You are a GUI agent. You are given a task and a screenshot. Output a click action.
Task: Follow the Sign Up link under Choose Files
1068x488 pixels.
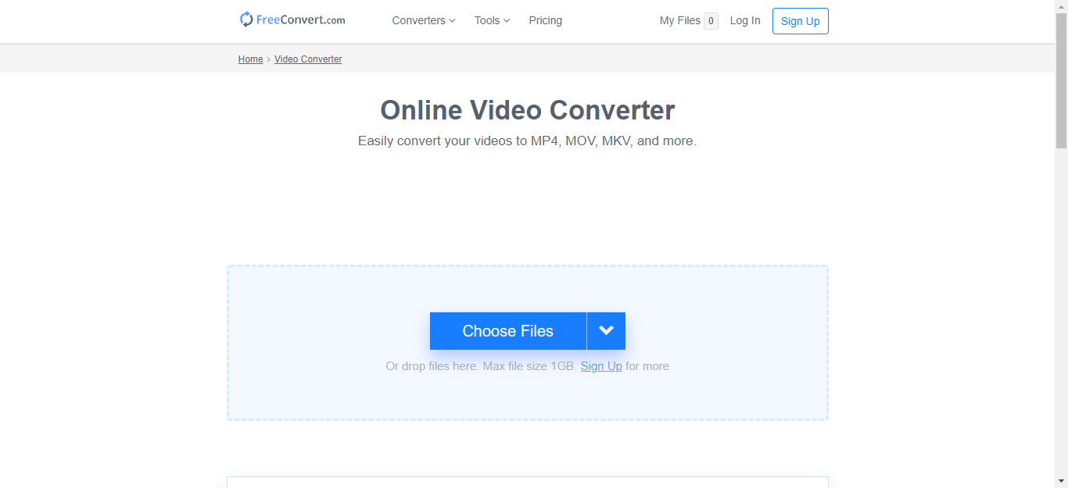(600, 366)
